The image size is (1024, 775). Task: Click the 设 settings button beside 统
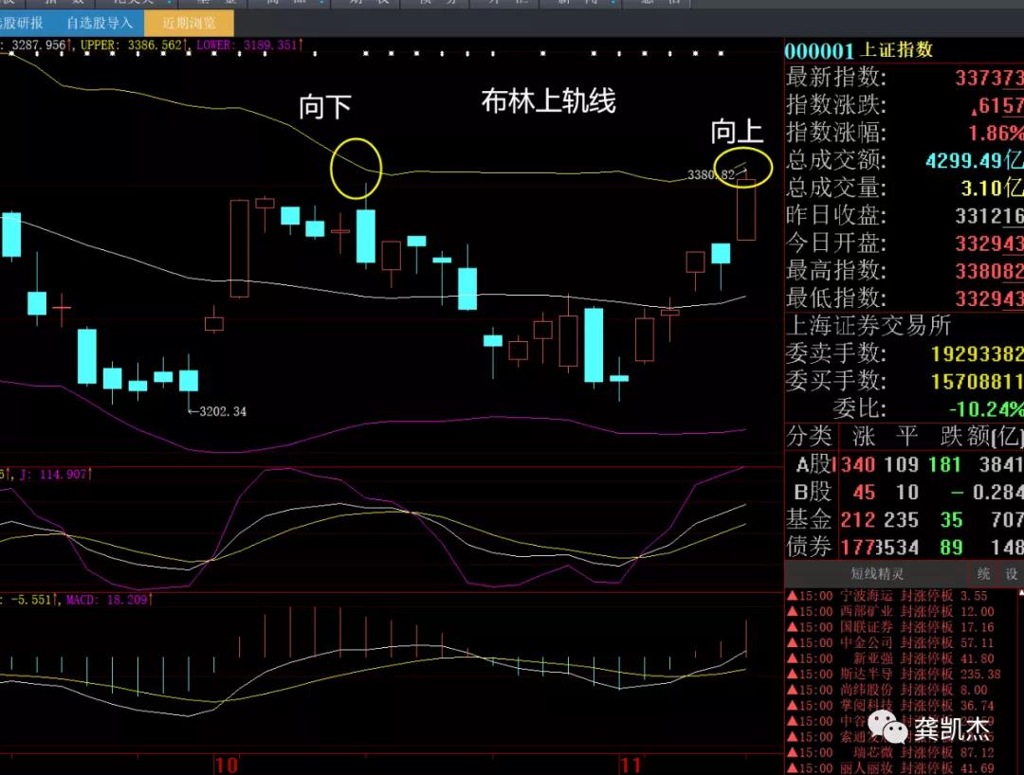click(1011, 574)
